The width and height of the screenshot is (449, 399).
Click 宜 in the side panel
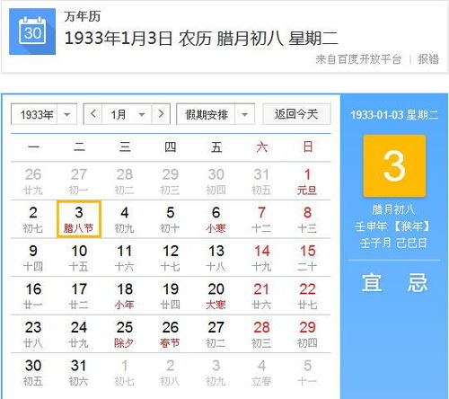point(372,282)
